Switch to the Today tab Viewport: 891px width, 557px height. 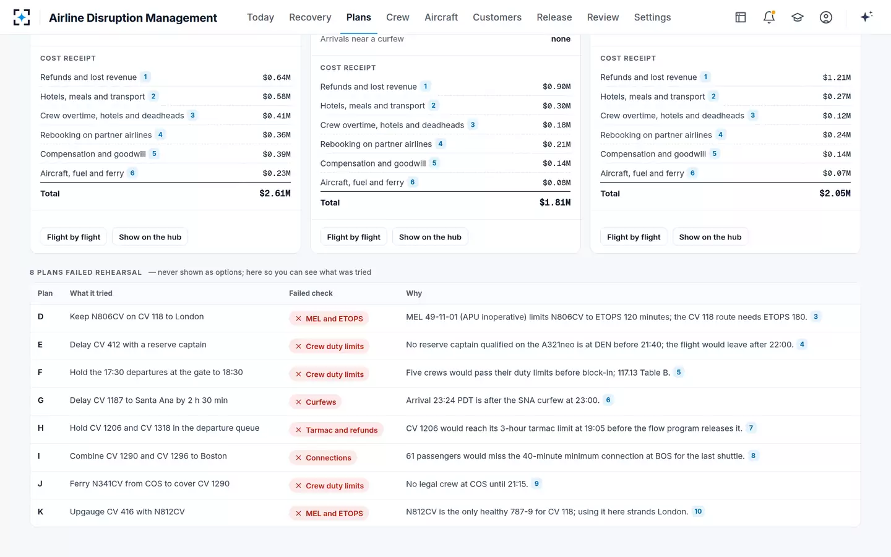(x=260, y=17)
